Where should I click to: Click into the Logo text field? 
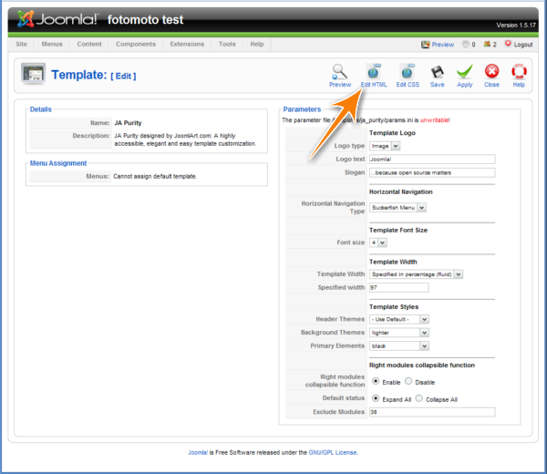tap(432, 159)
